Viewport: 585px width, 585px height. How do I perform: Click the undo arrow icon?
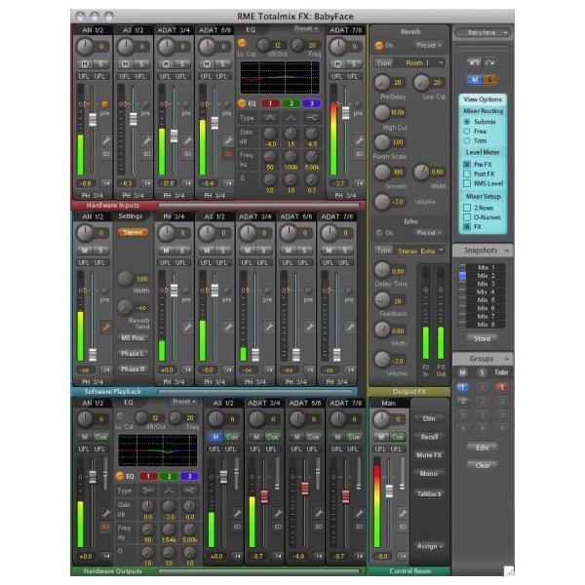(x=474, y=62)
